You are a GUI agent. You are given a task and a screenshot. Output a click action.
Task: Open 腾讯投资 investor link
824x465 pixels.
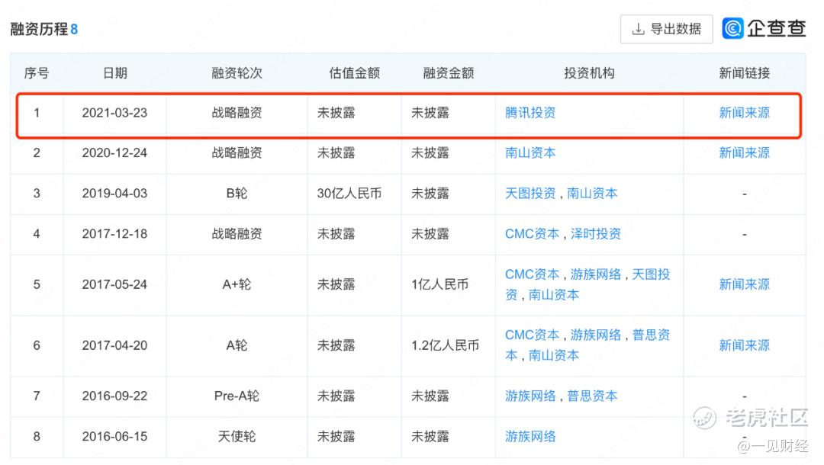tap(530, 113)
